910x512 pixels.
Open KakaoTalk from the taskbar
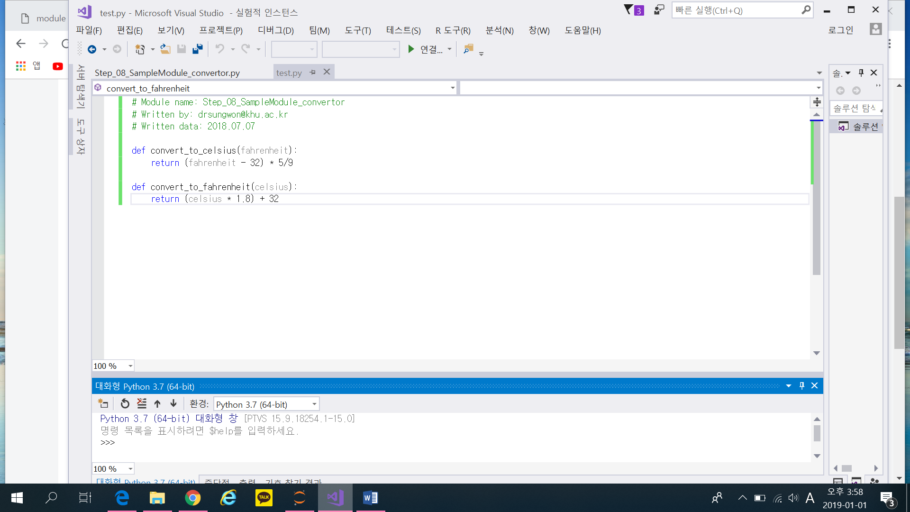tap(264, 498)
